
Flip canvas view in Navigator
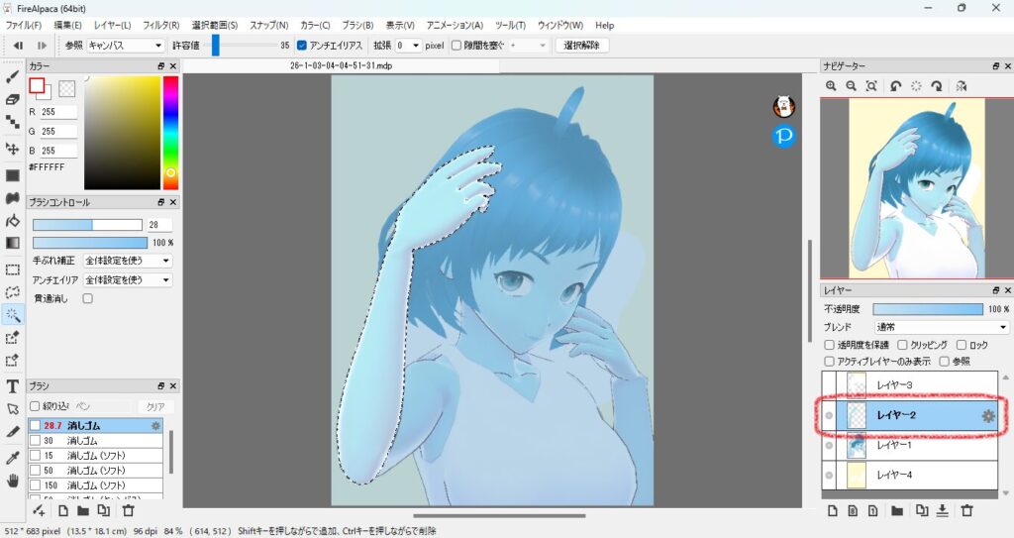pos(961,86)
